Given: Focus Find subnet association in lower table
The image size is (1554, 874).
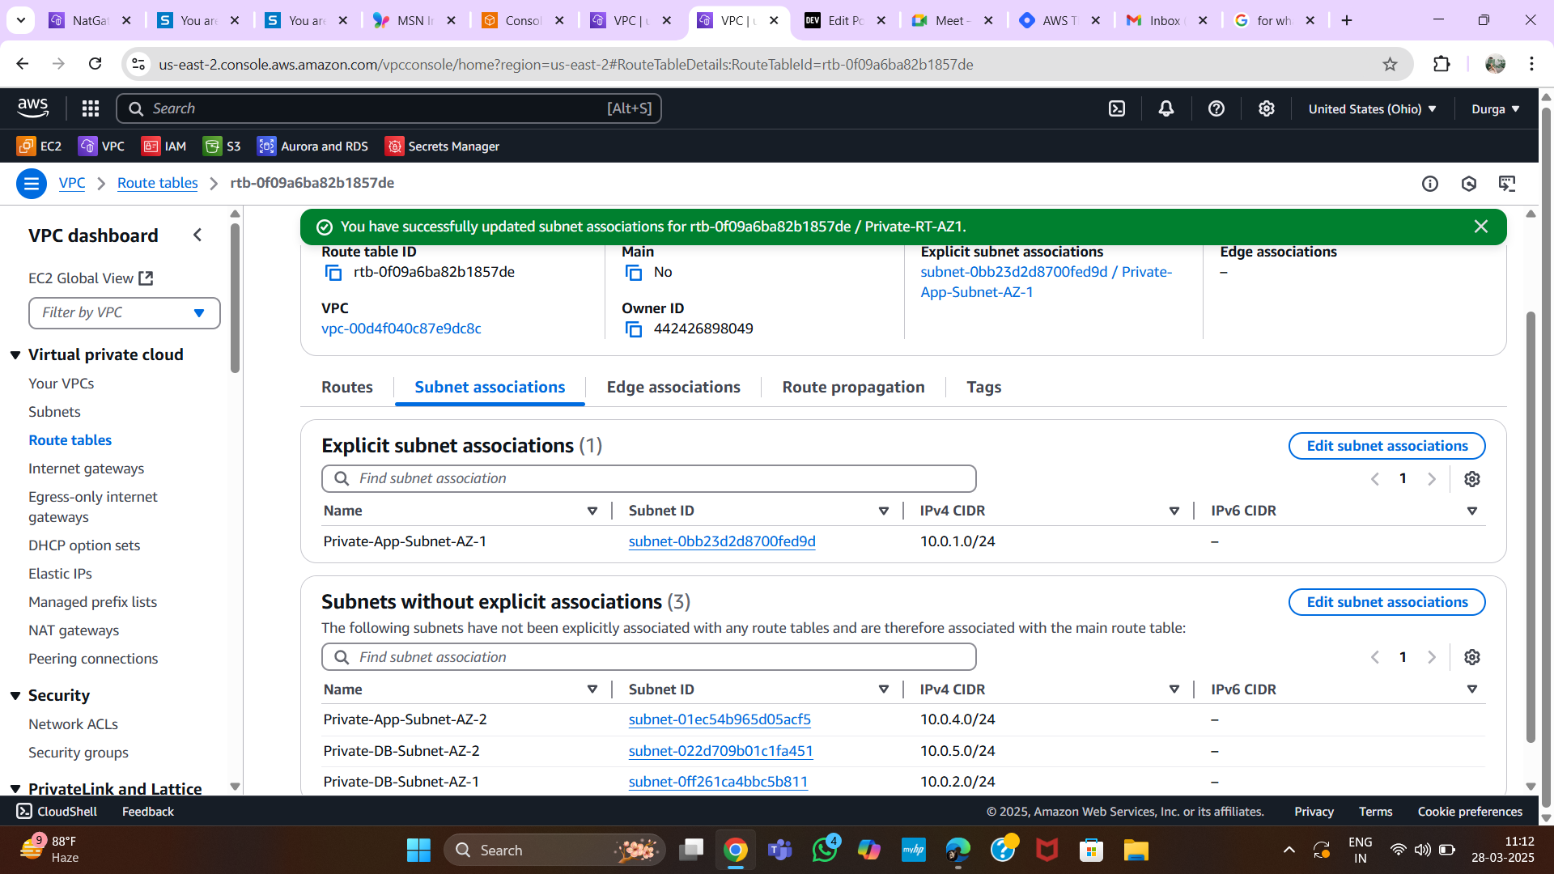Looking at the screenshot, I should pos(648,657).
